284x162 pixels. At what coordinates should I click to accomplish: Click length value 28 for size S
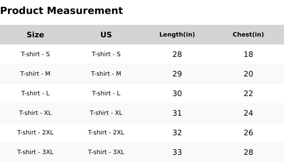point(177,54)
